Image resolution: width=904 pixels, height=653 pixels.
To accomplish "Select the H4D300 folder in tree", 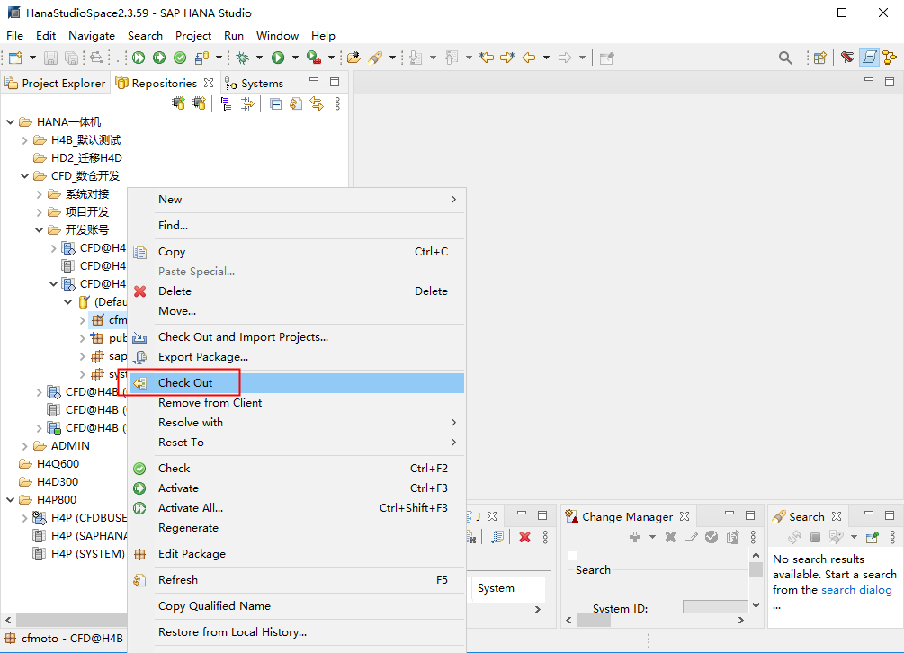I will (49, 482).
